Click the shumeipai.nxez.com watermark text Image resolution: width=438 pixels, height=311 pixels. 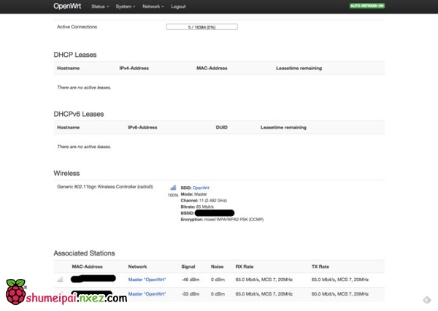(73, 299)
